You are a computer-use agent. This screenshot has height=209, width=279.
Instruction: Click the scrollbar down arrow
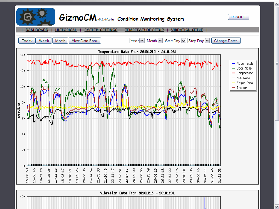[277, 207]
